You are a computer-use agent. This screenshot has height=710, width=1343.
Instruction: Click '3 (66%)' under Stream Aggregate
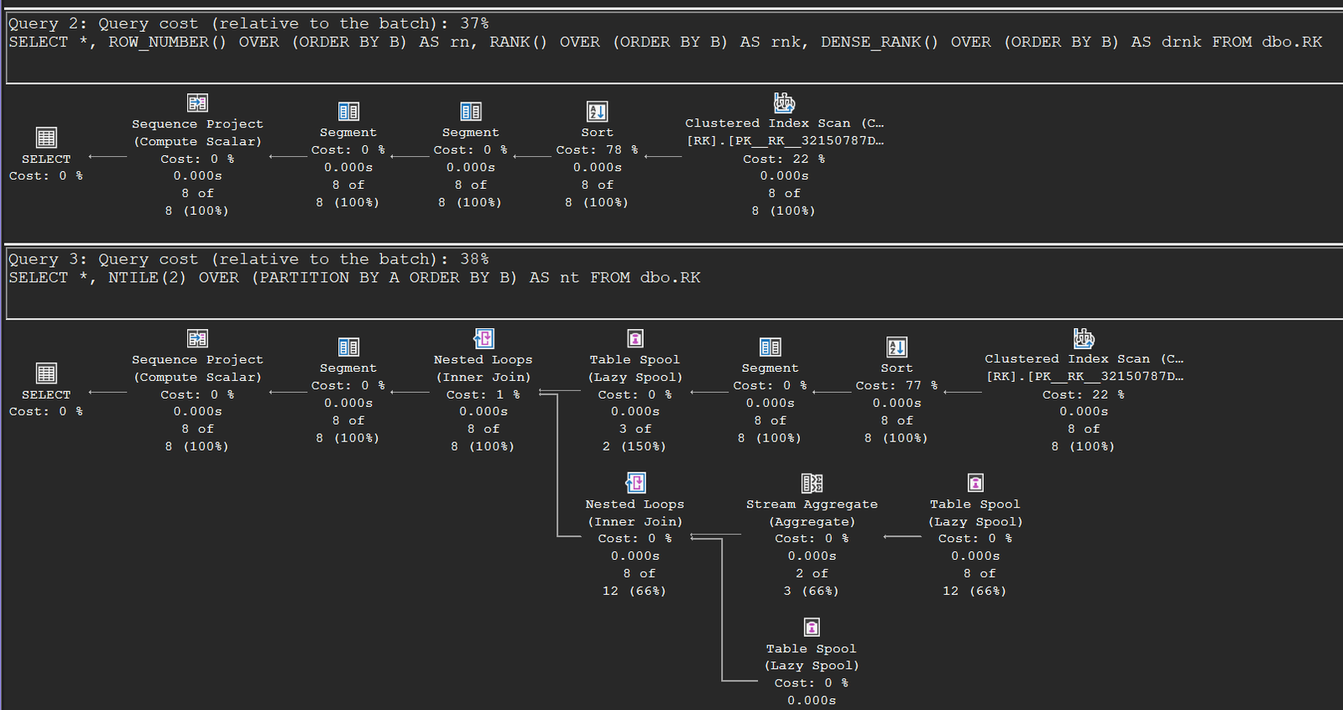(812, 591)
